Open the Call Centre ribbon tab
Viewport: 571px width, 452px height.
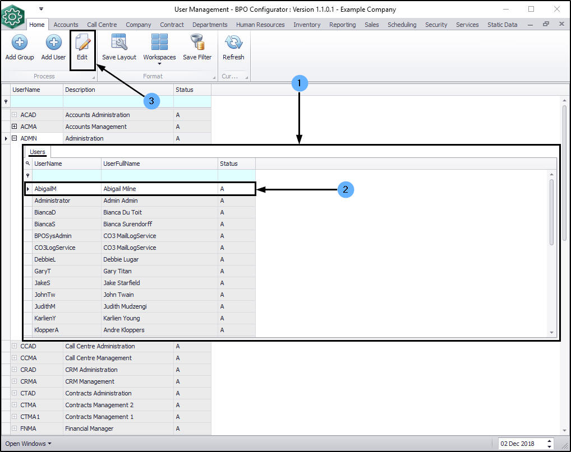(x=102, y=24)
